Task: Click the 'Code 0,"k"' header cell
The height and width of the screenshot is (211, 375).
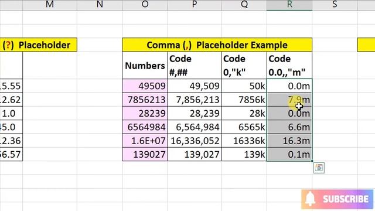Action: 244,65
